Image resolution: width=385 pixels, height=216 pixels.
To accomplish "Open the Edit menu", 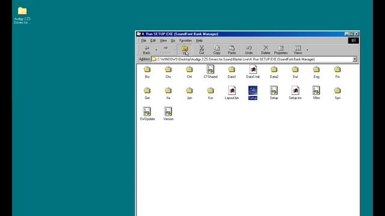I will pyautogui.click(x=153, y=41).
